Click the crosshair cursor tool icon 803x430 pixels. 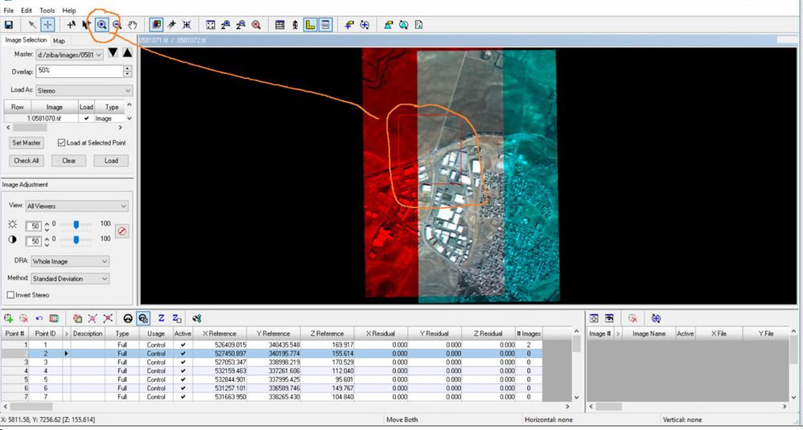pyautogui.click(x=47, y=25)
